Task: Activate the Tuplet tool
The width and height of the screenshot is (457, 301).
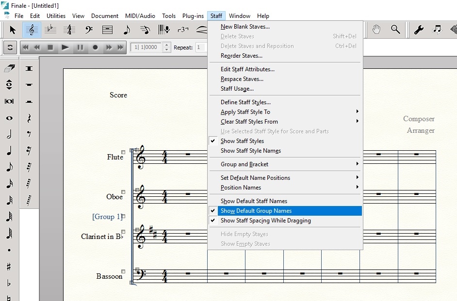Action: (183, 30)
